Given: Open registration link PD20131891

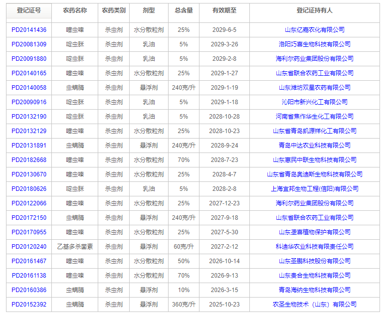Looking at the screenshot, I should pos(29,146).
